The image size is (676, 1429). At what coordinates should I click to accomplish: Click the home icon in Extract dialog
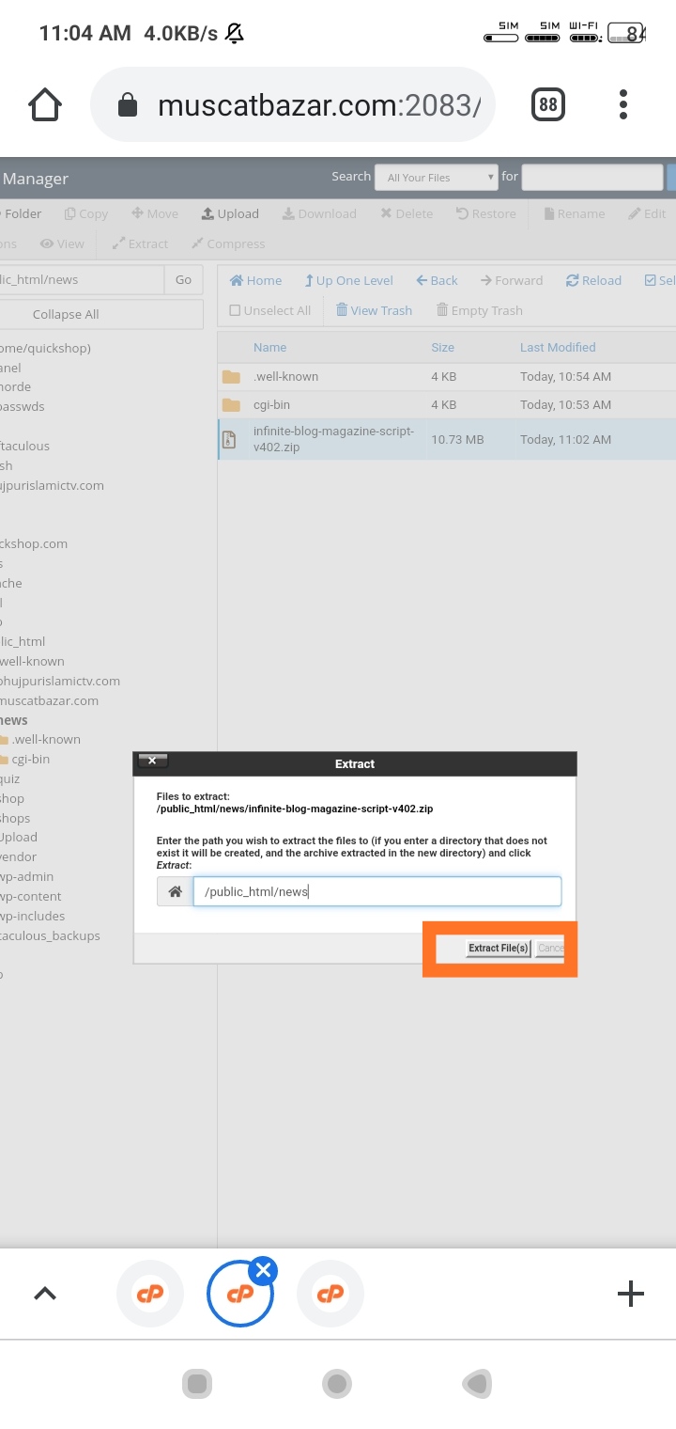pos(175,892)
